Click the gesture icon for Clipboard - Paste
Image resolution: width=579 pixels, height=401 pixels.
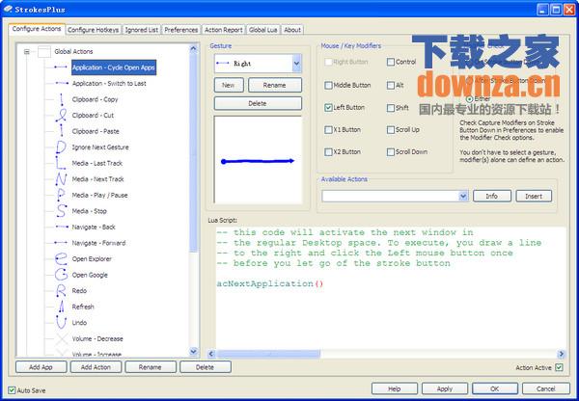(62, 131)
